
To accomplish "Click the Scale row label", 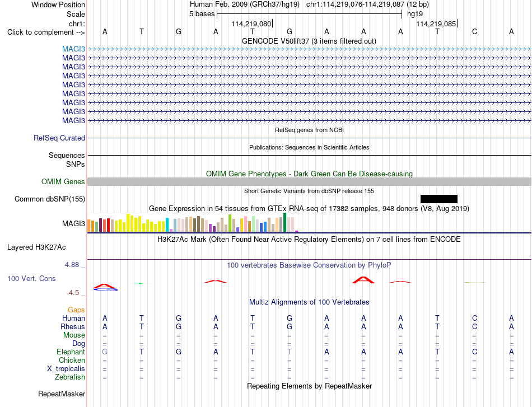I will (76, 14).
